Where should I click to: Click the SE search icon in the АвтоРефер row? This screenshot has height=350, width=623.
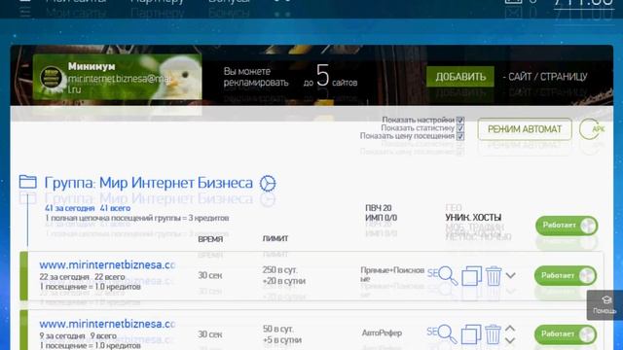442,333
